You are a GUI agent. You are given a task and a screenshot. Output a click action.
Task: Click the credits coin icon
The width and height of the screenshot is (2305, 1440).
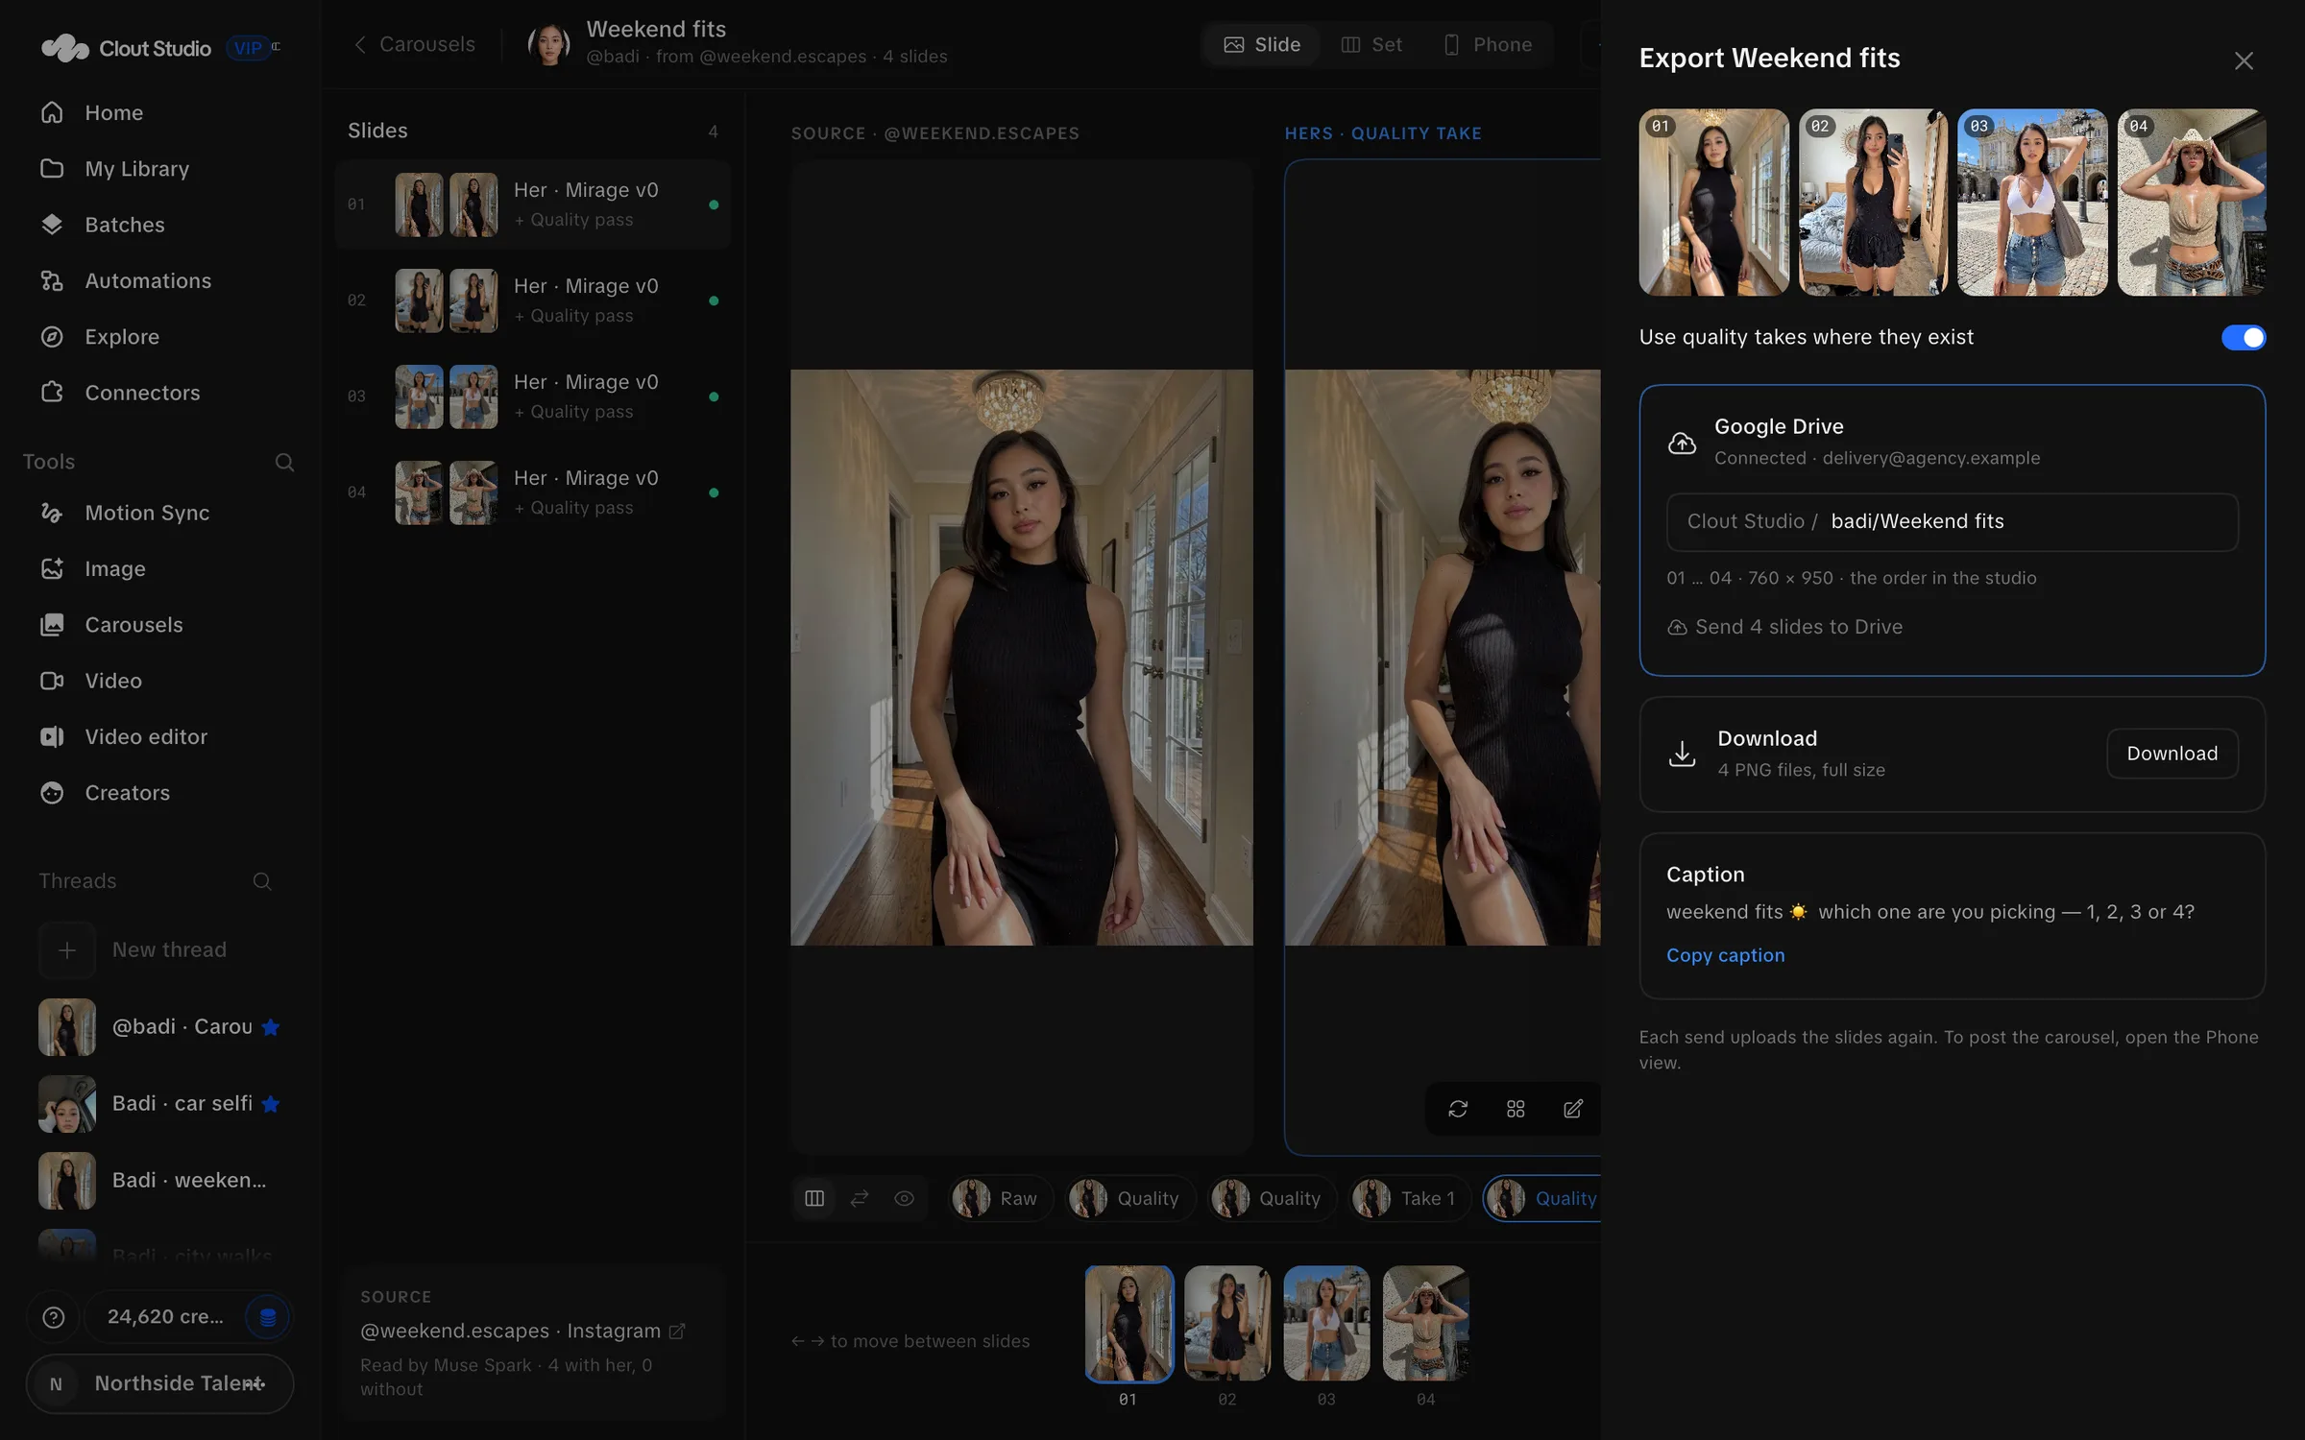pos(268,1317)
